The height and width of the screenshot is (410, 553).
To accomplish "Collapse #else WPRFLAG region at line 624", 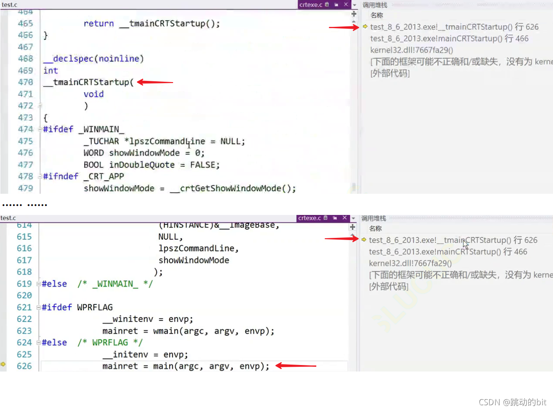I will [39, 343].
